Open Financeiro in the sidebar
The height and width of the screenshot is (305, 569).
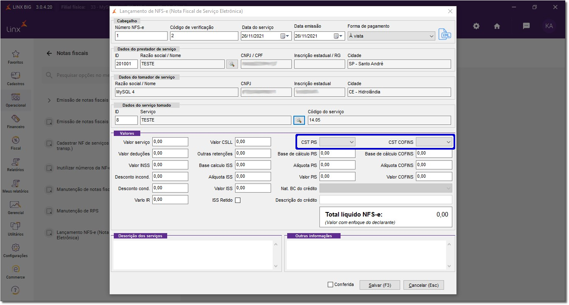tap(16, 122)
